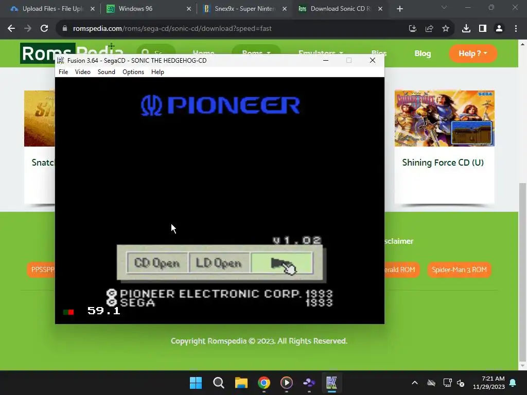This screenshot has height=395, width=527.
Task: Open the Shining Force CD cover thumbnail
Action: [444, 118]
